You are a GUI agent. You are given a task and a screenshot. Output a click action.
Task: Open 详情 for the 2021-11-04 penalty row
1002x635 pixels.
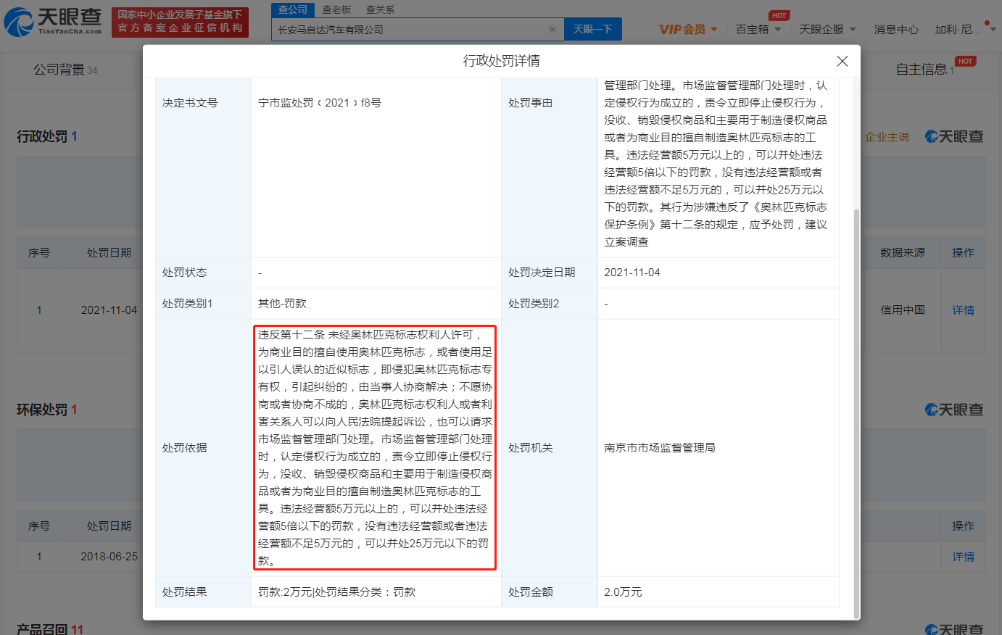tap(963, 310)
